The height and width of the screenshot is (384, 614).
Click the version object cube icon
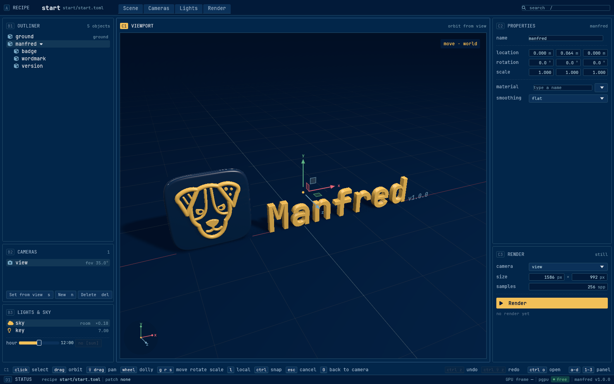pyautogui.click(x=16, y=66)
